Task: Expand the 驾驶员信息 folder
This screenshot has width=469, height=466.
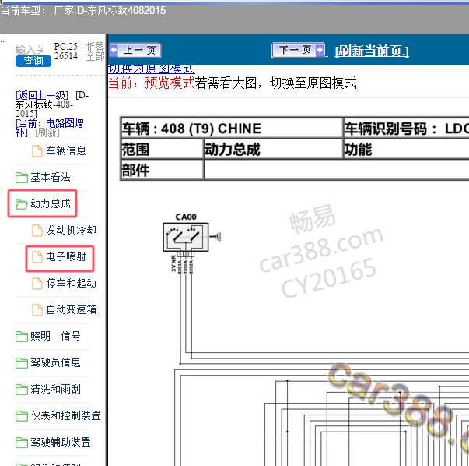Action: coord(55,362)
